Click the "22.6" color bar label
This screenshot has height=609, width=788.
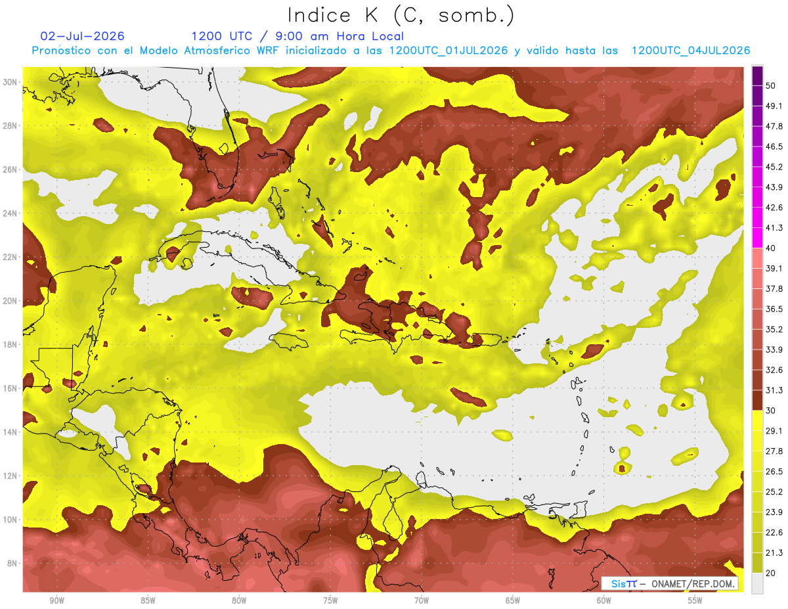[774, 533]
